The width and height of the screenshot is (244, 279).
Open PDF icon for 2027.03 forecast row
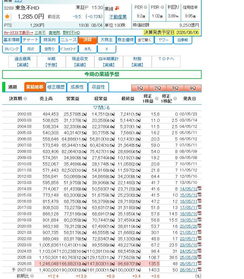click(199, 269)
